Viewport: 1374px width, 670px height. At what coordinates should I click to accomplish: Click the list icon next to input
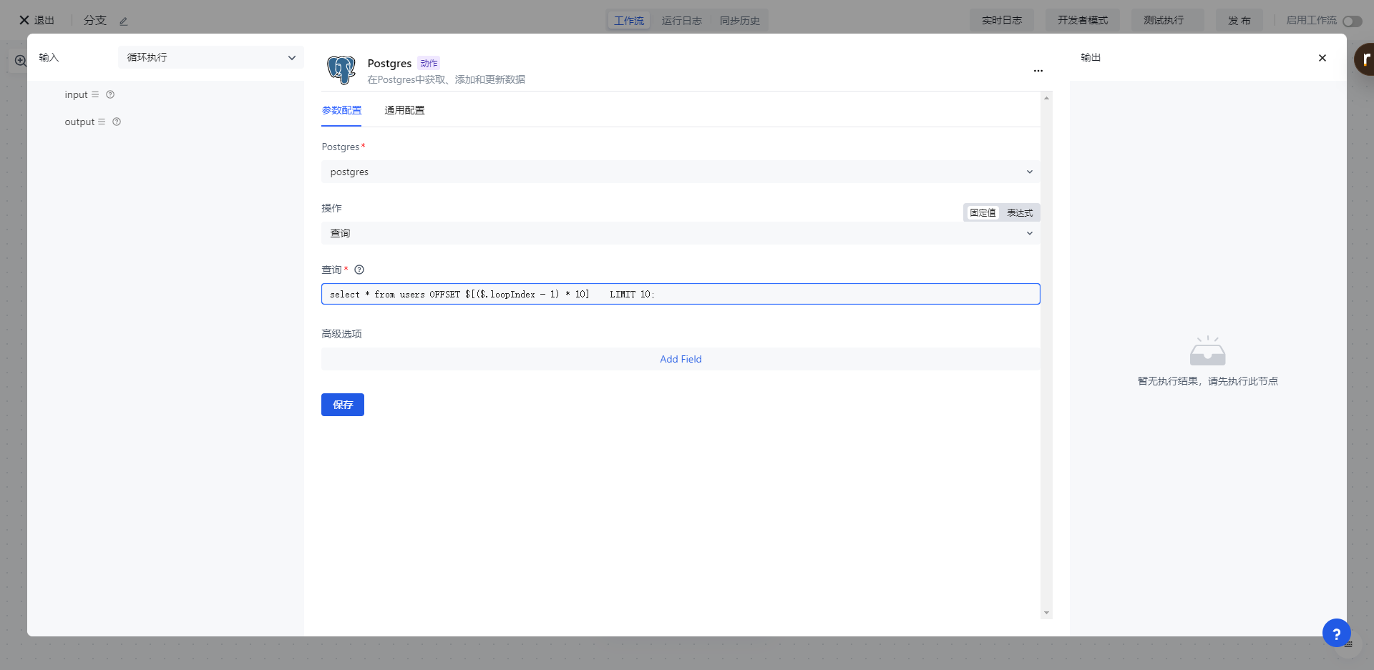(x=95, y=94)
